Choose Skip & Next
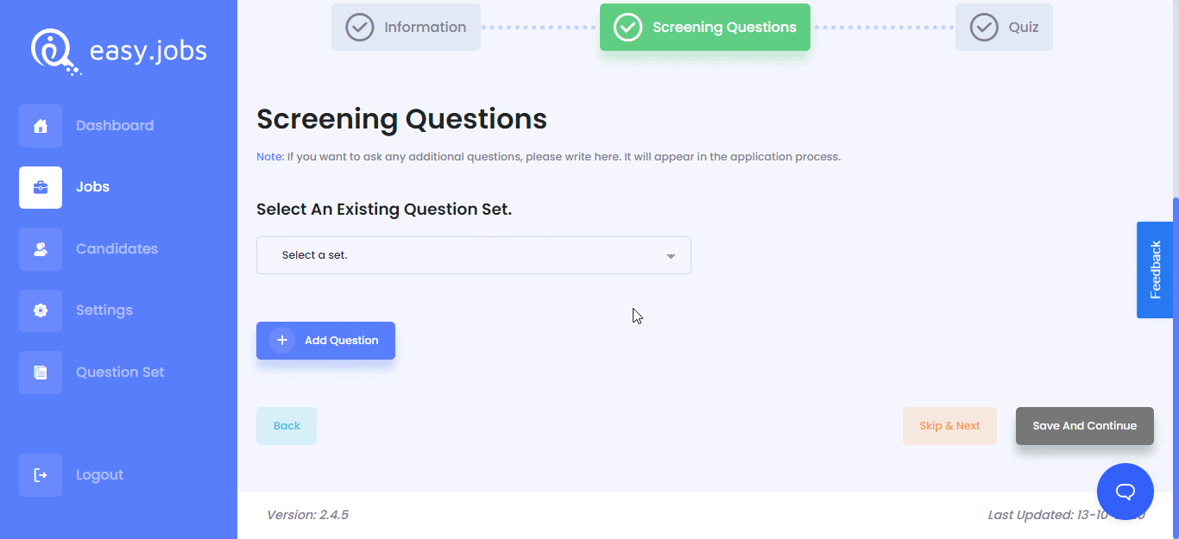 pos(949,425)
